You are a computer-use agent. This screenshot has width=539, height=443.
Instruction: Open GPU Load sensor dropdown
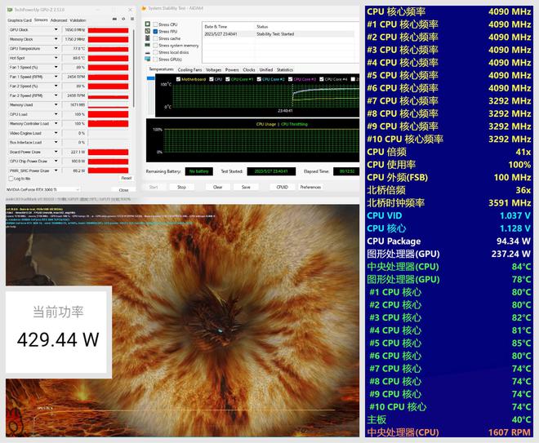(x=56, y=114)
